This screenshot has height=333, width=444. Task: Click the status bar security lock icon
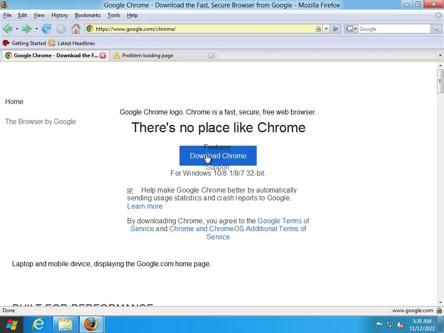click(x=439, y=310)
